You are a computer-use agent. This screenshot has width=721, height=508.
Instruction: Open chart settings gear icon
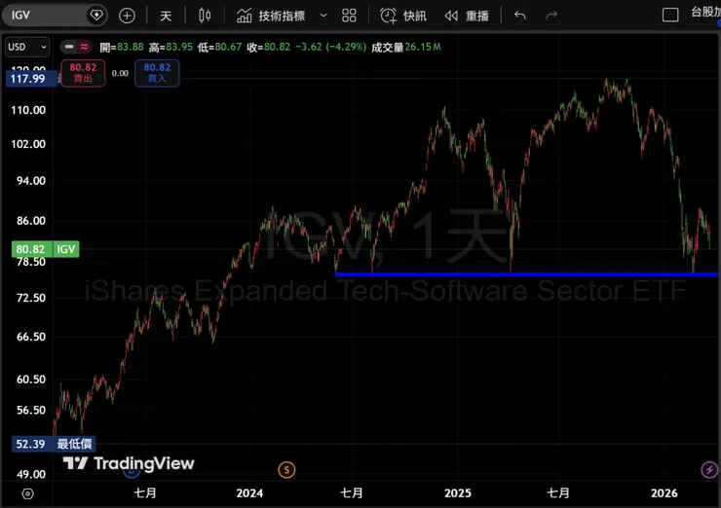pos(27,493)
